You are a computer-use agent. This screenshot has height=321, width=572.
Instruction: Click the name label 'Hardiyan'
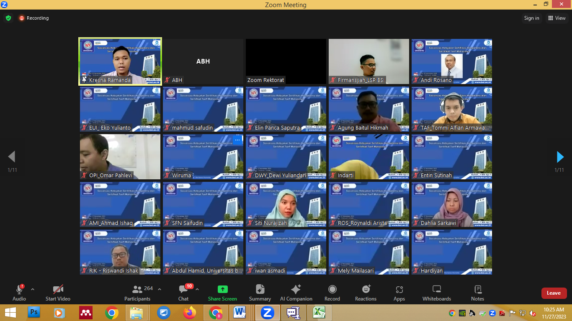[x=432, y=270]
